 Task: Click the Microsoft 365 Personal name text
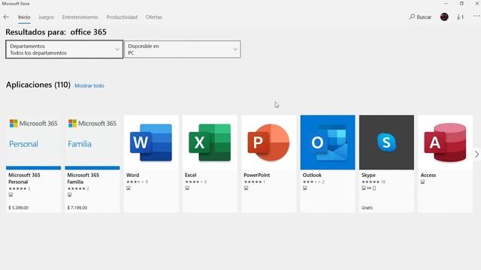click(x=24, y=178)
